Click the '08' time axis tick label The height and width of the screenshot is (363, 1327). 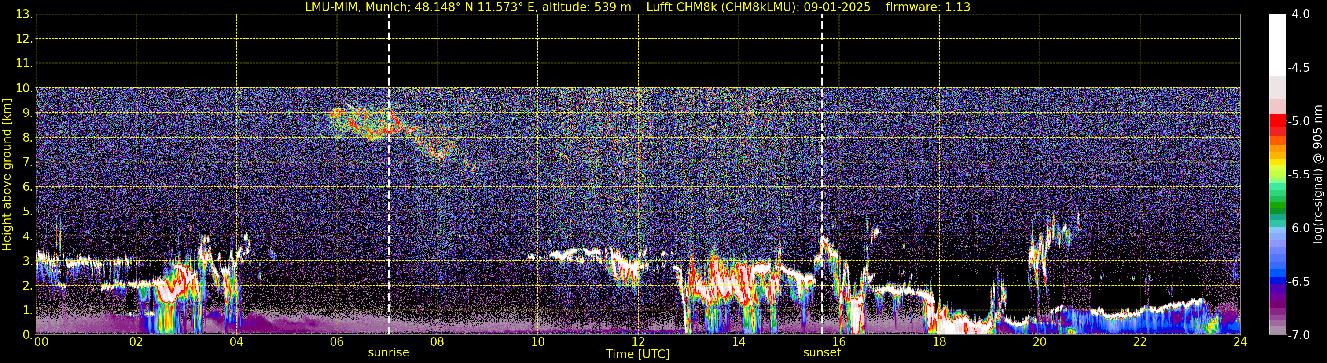pos(437,342)
